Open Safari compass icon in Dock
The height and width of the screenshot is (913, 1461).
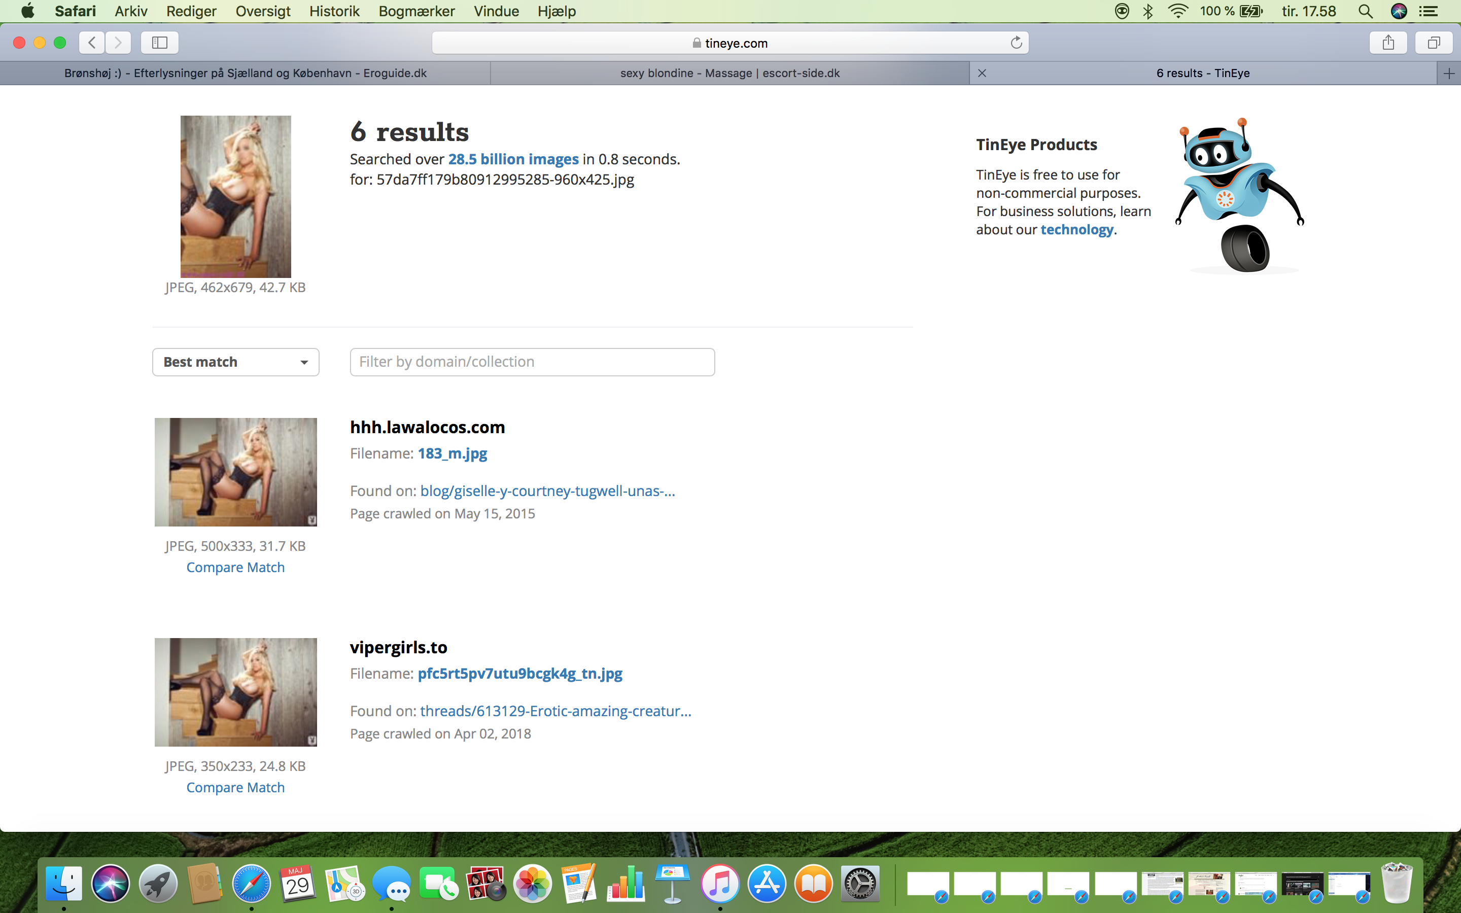pyautogui.click(x=251, y=884)
